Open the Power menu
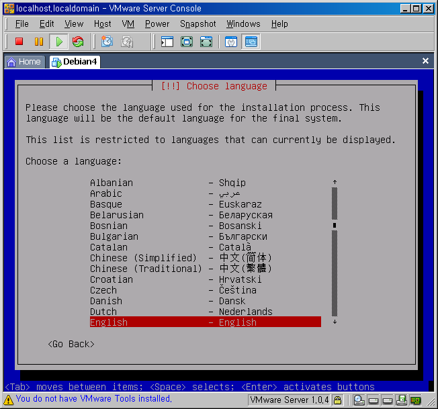Screen dimensions: 438x409 (157, 24)
